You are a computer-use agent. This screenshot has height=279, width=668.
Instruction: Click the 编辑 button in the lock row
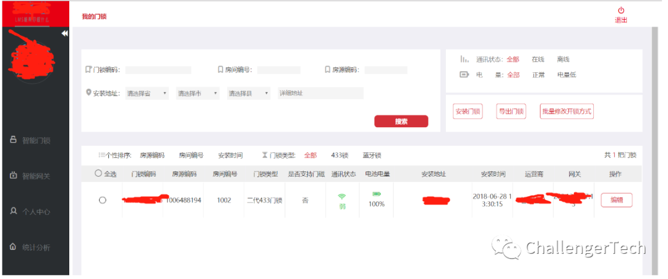(617, 200)
